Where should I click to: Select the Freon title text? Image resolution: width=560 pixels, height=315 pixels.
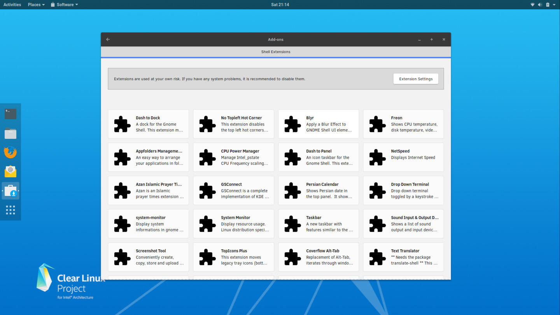coord(397,118)
